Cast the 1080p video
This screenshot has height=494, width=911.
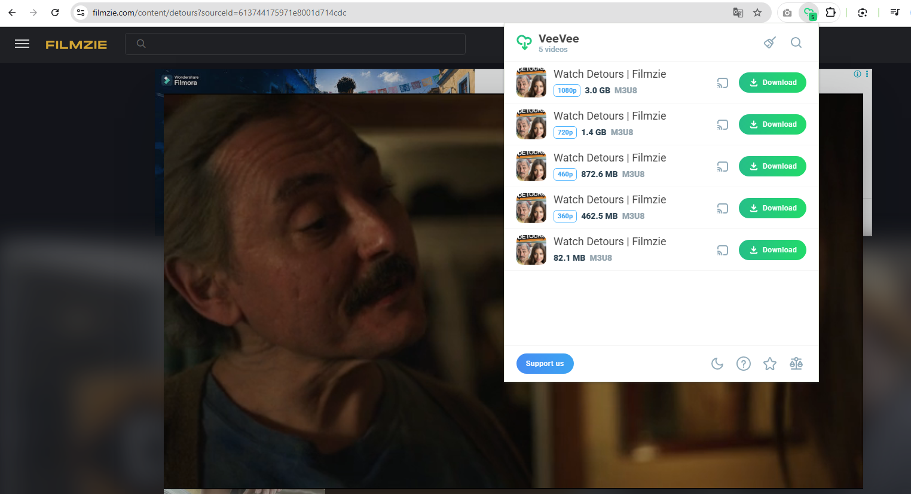[x=723, y=83]
